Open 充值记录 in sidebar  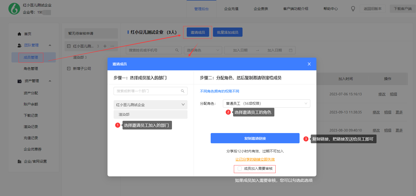(31, 138)
